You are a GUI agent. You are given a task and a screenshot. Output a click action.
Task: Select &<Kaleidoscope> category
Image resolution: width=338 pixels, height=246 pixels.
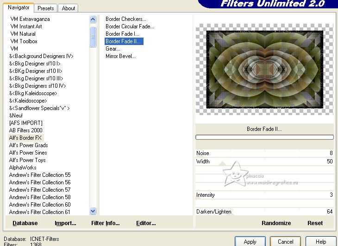click(x=28, y=101)
